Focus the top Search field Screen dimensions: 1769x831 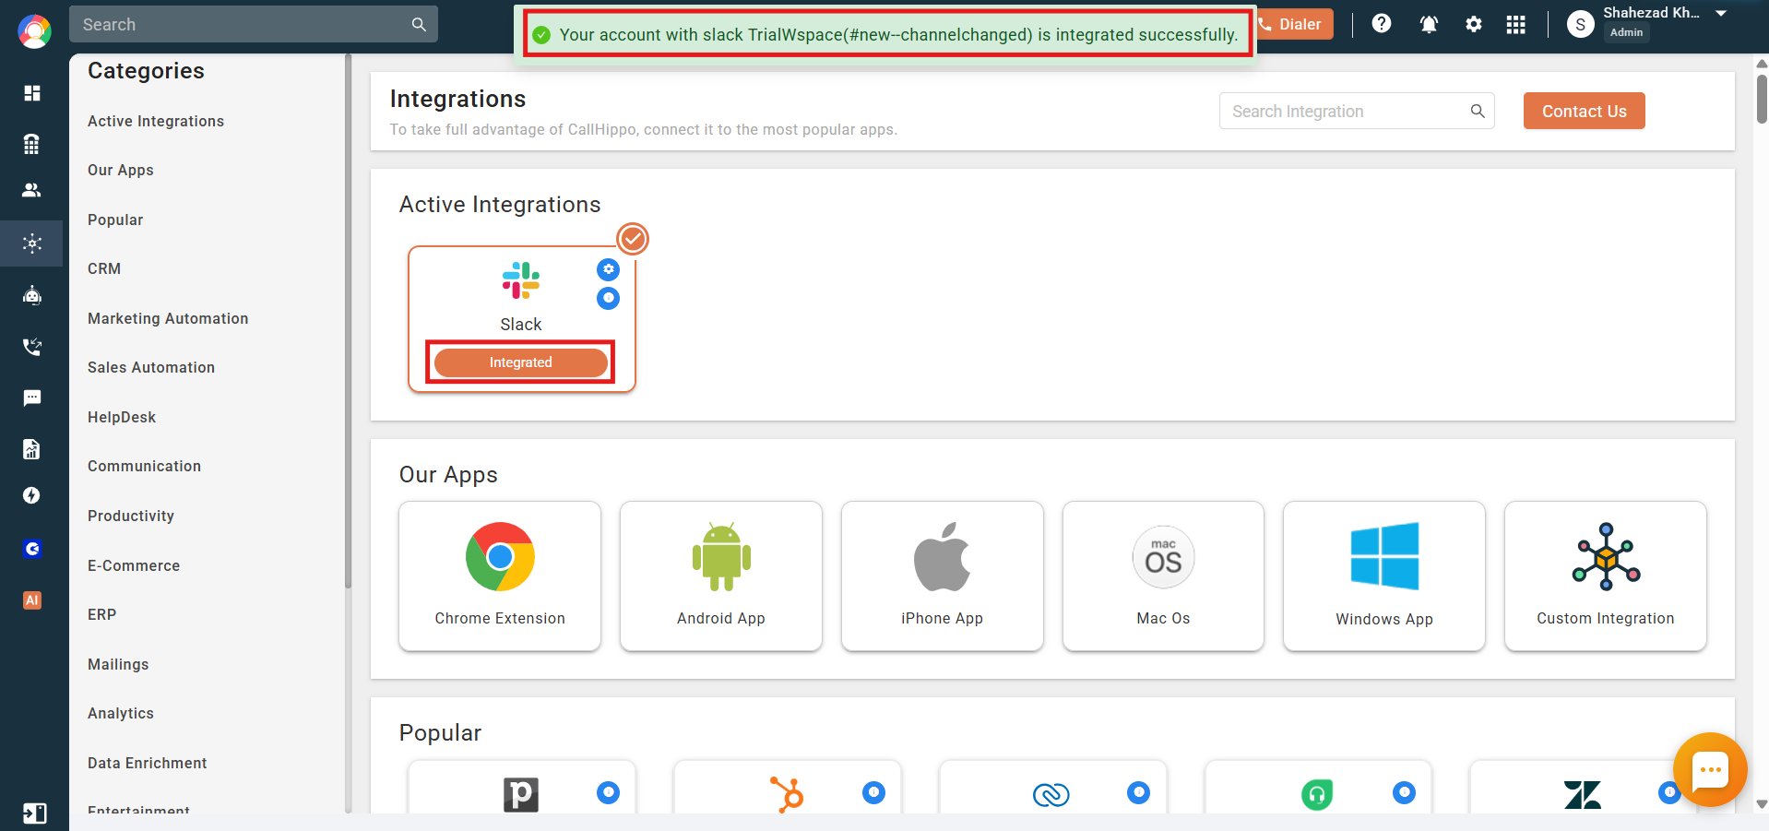[x=254, y=24]
